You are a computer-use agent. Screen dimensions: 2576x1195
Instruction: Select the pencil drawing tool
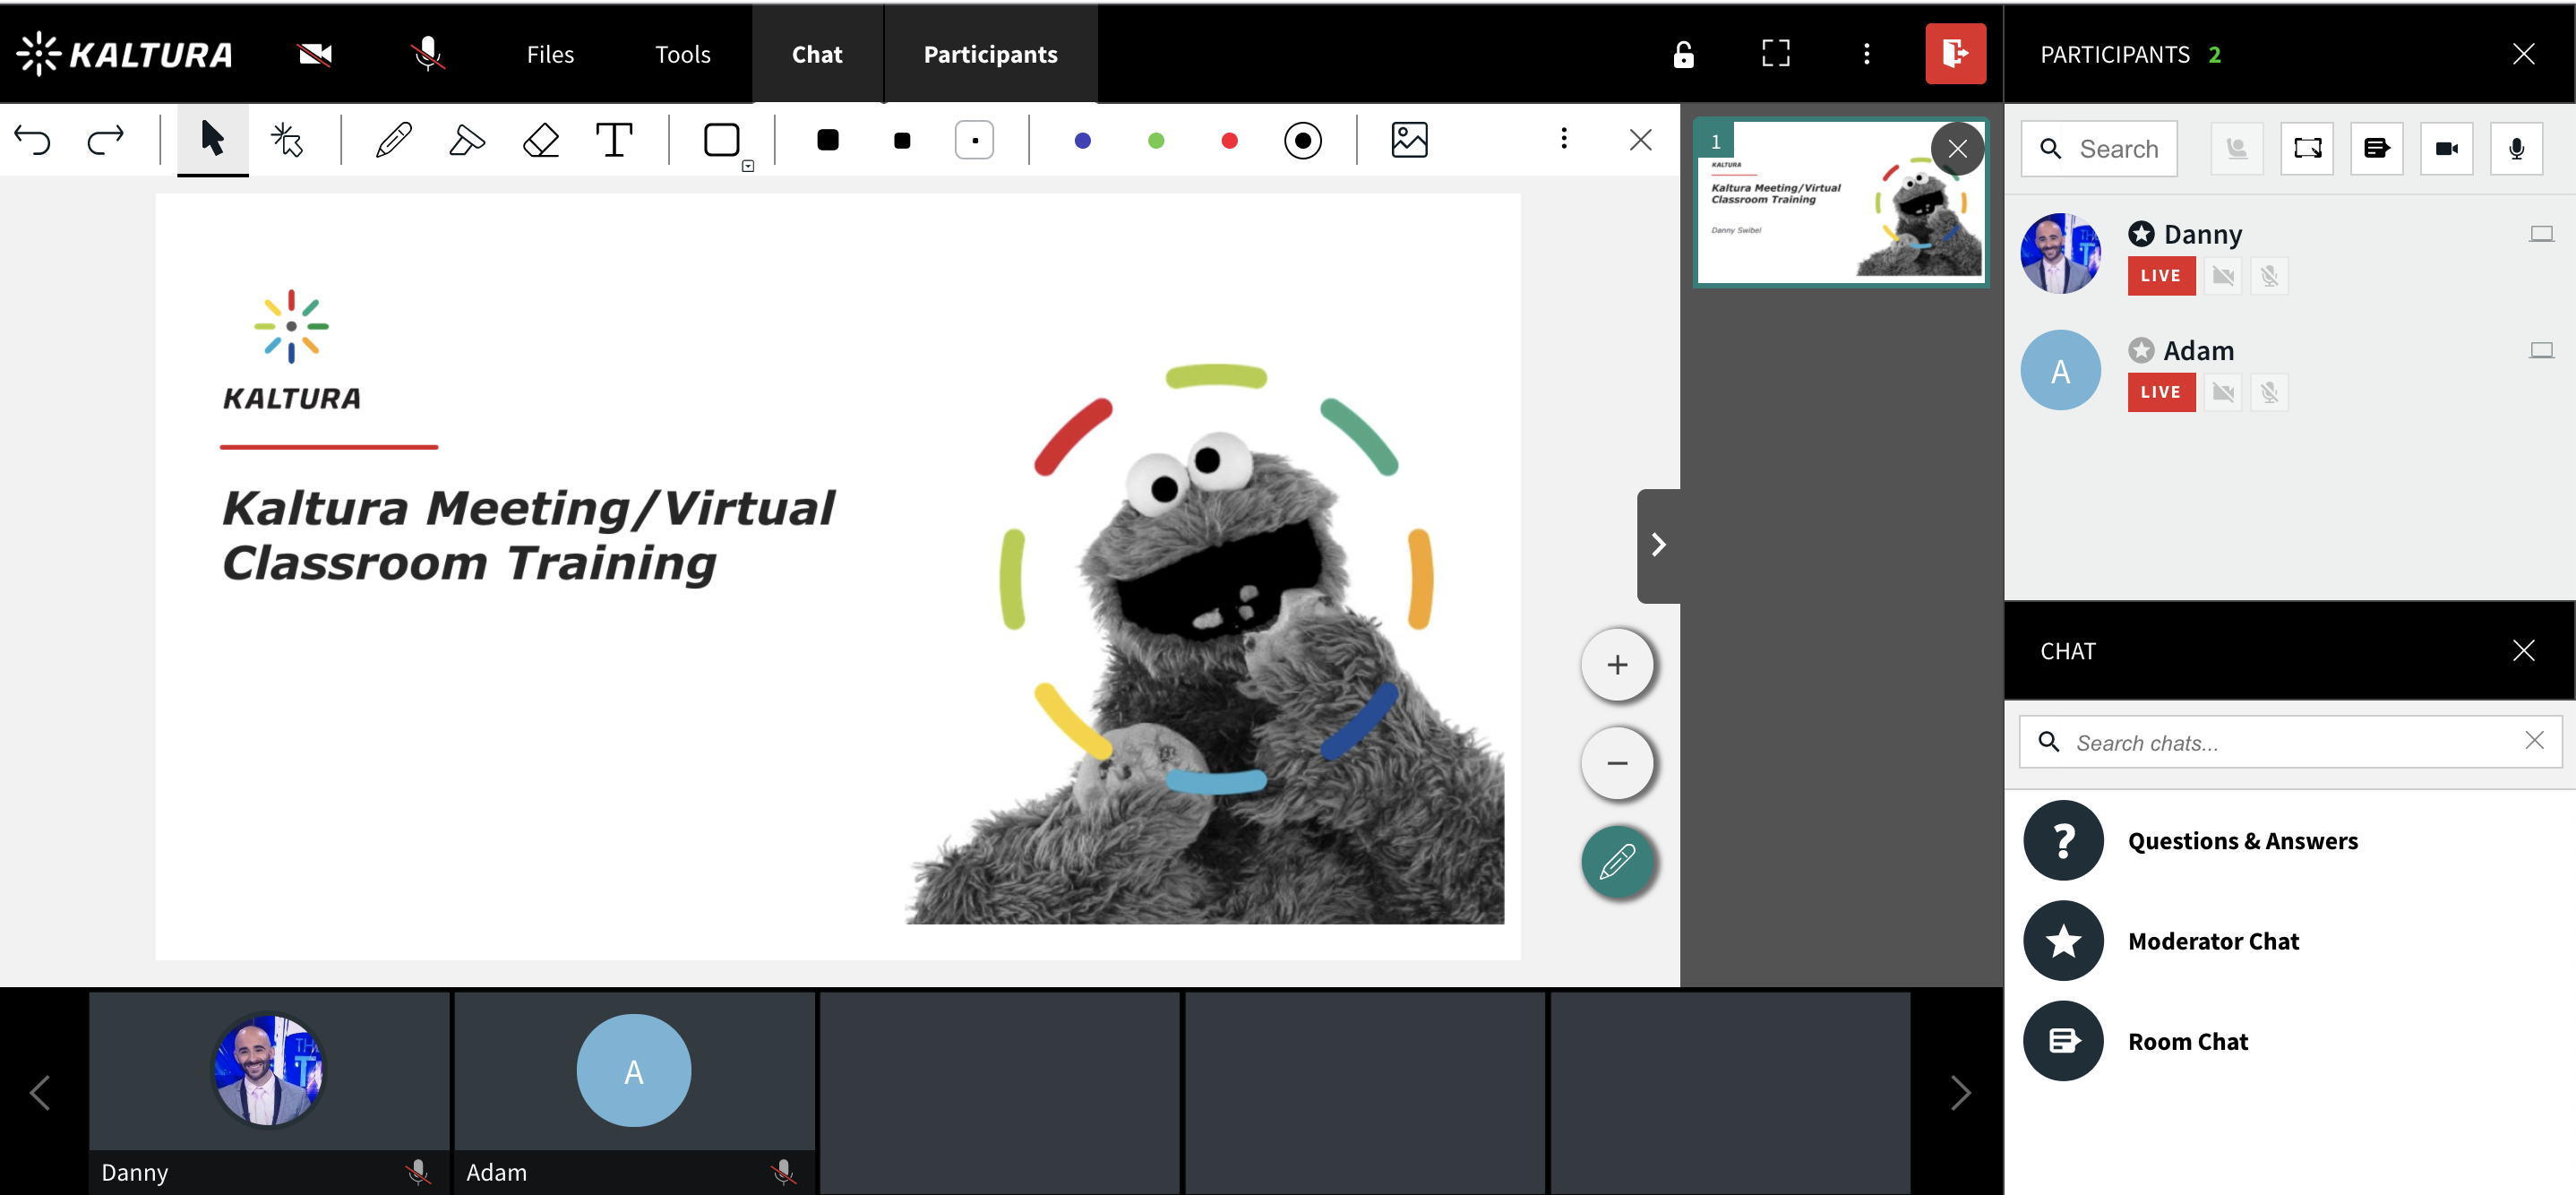393,140
